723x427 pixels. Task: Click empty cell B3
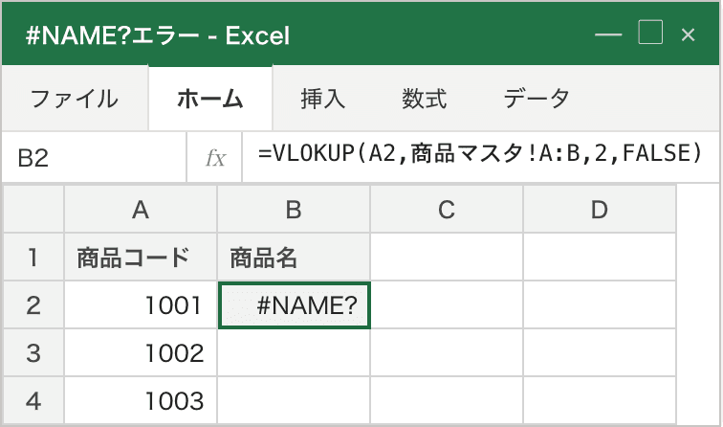click(294, 353)
